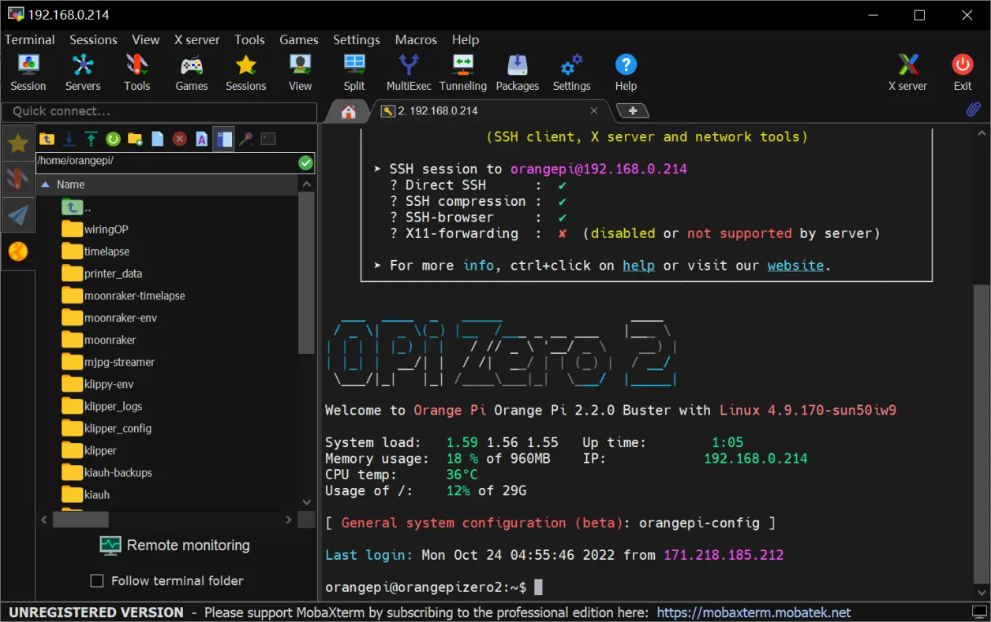Click the file list vertical scrollbar

307,272
